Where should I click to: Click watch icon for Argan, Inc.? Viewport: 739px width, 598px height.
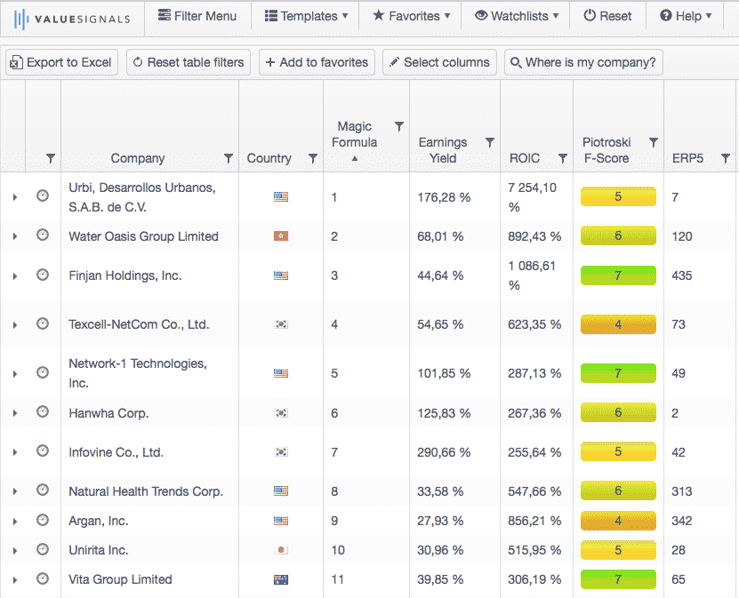click(43, 520)
